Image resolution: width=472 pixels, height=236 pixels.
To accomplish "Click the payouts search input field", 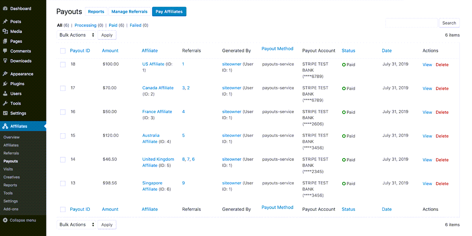I will tap(411, 23).
